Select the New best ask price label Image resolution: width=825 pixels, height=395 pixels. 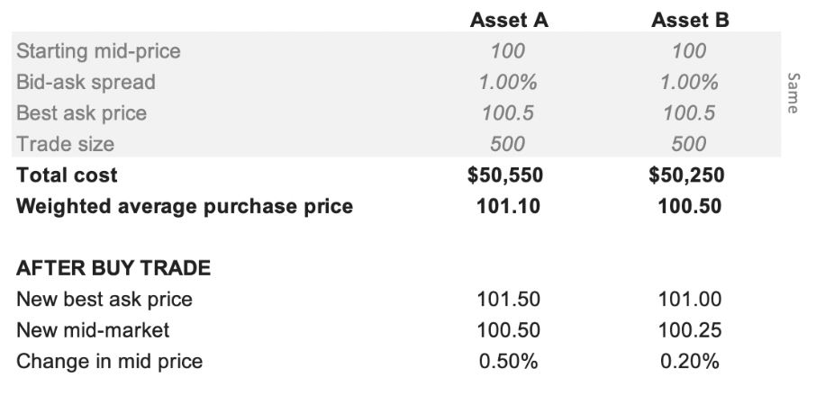104,300
